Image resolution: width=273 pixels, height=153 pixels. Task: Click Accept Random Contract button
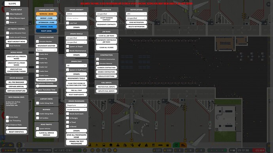tap(106, 19)
